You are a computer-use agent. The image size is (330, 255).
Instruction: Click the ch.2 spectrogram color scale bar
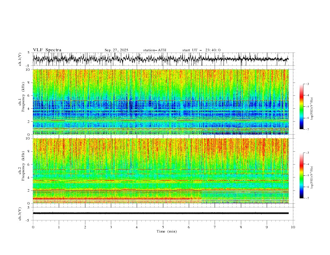[302, 175]
